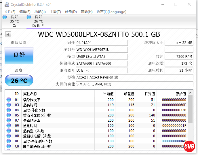Click status orb for attribute 01 read error rate
Image resolution: width=198 pixels, height=155 pixels.
(9, 100)
